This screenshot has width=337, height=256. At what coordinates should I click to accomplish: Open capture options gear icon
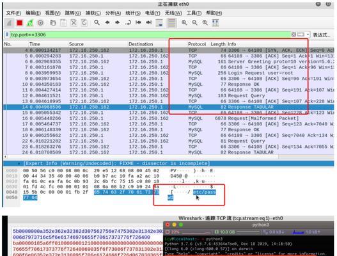click(40, 22)
